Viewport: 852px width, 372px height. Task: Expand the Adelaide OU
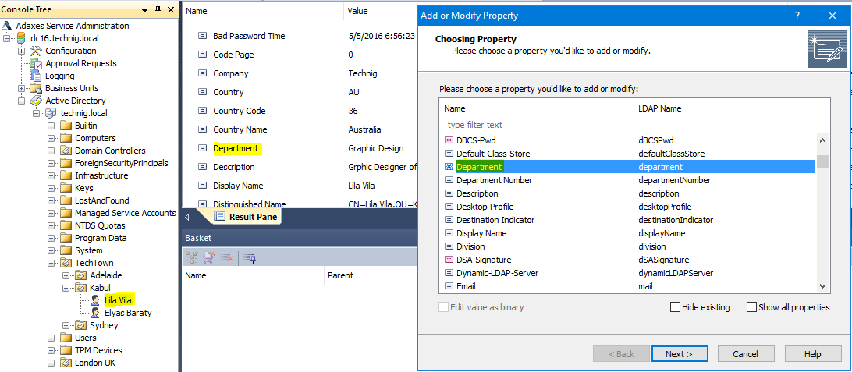coord(66,275)
